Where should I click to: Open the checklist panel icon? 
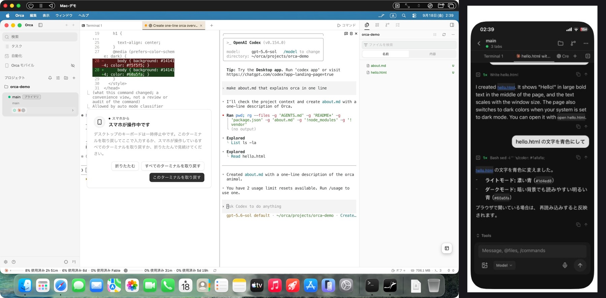point(398,25)
